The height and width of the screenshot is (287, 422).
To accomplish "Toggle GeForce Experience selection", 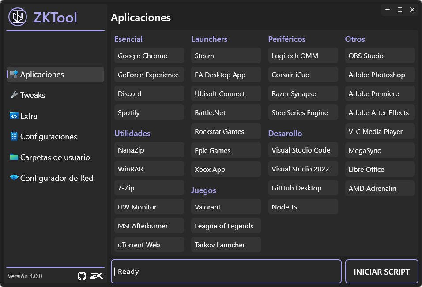I will pos(149,75).
